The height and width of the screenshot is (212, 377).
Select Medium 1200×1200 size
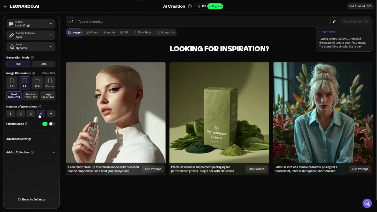coord(31,96)
